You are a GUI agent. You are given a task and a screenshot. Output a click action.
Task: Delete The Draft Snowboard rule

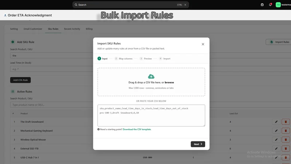click(286, 122)
